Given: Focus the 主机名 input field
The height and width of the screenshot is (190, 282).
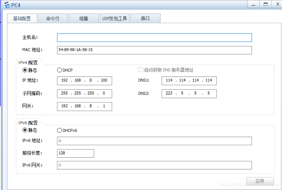Looking at the screenshot, I should pyautogui.click(x=154, y=38).
